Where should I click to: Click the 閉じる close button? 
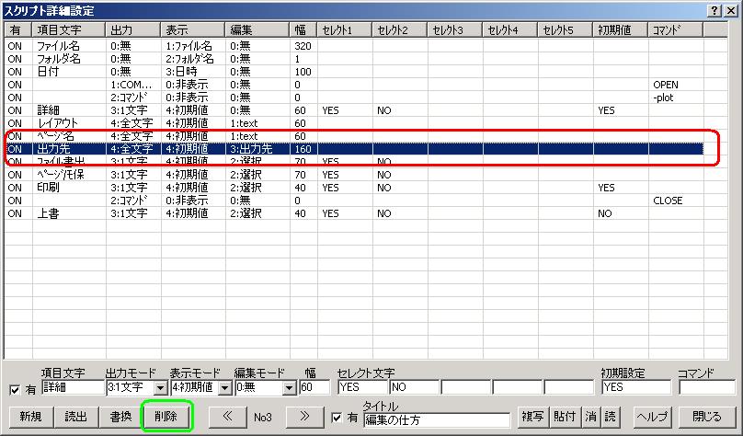[706, 416]
